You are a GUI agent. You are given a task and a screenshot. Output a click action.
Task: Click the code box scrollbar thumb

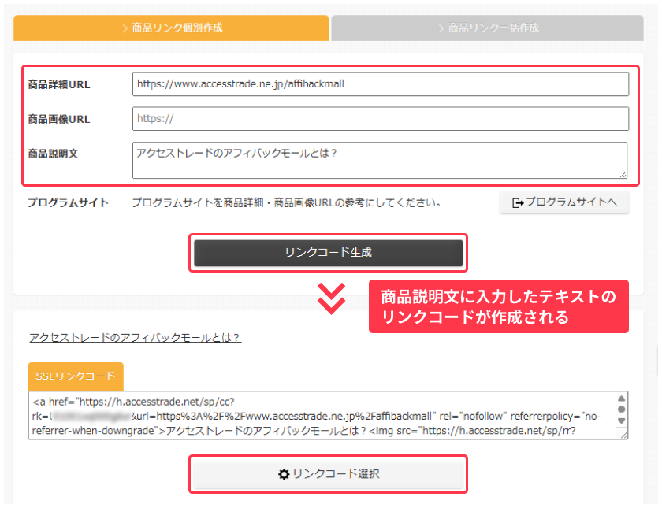(622, 410)
